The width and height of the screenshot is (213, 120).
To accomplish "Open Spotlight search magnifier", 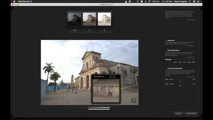I will point(190,1).
